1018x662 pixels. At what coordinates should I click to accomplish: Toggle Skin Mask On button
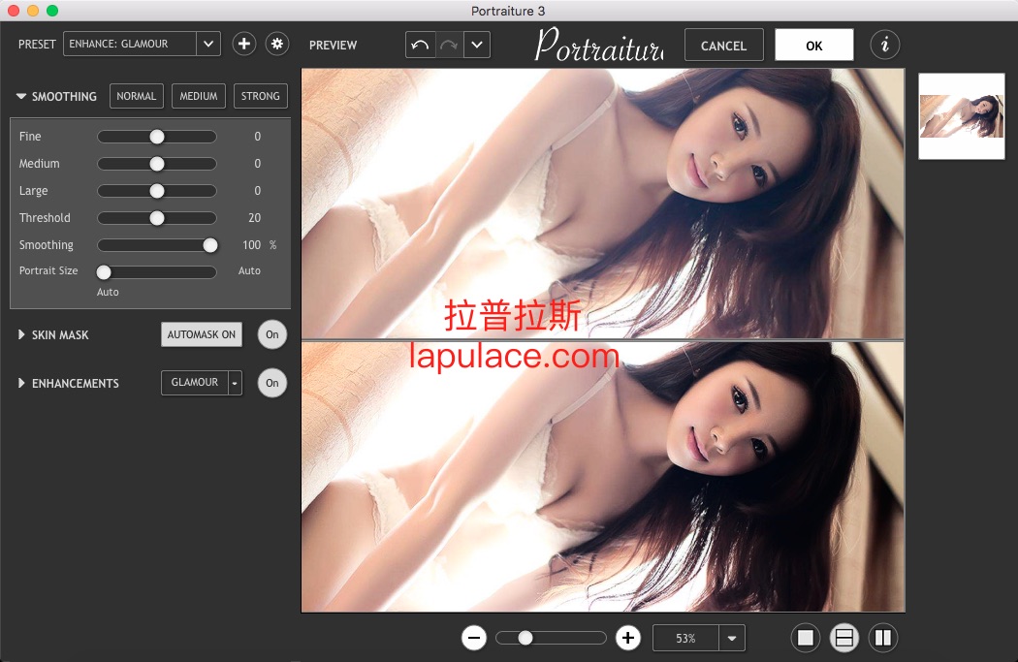[x=272, y=334]
